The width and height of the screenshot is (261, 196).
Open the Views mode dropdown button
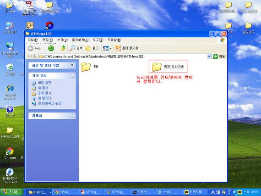pos(107,48)
